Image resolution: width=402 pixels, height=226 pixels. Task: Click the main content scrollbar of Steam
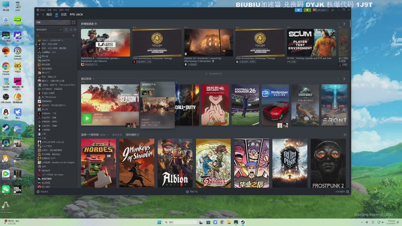350,24
